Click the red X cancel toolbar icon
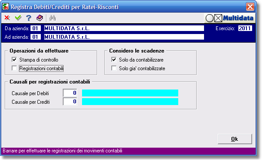 pyautogui.click(x=7, y=18)
